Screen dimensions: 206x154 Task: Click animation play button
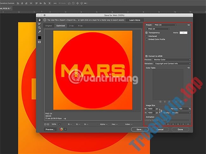178,124
